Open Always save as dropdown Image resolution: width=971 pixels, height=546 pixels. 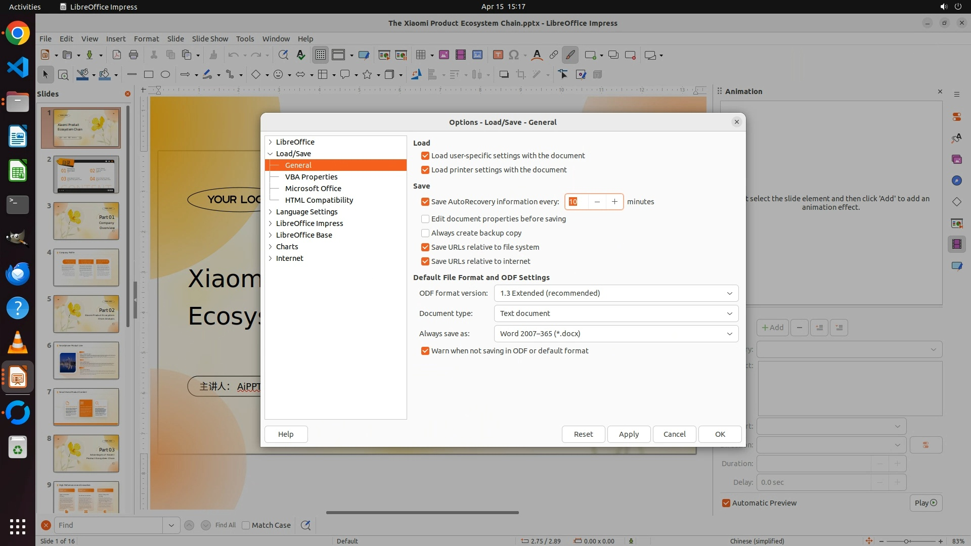point(615,334)
